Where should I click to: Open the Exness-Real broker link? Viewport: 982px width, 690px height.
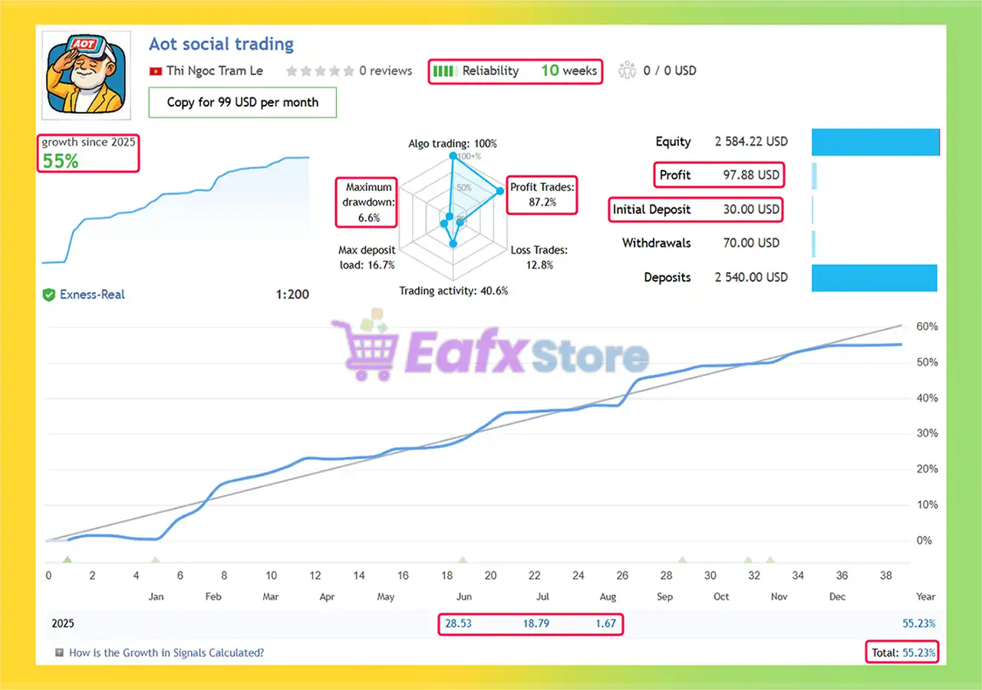92,294
